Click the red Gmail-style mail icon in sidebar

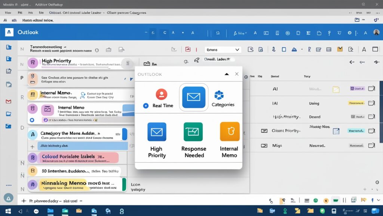coord(9,101)
